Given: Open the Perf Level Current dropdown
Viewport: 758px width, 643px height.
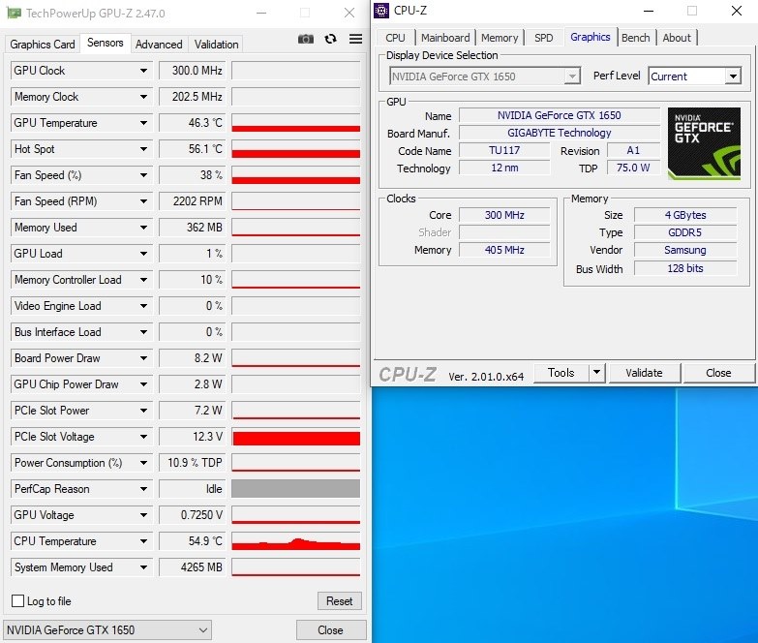Looking at the screenshot, I should pos(695,77).
